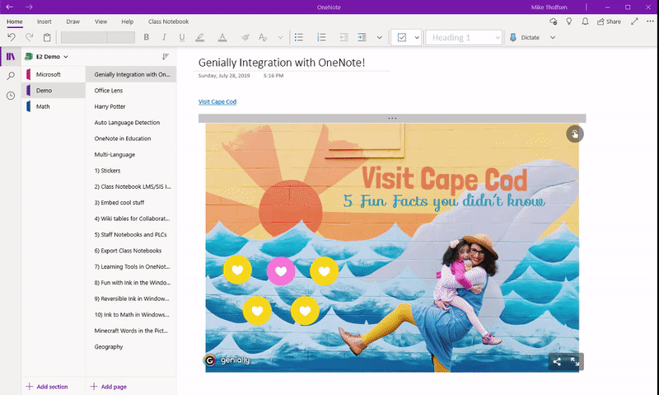
Task: Open the Home tab
Action: pos(14,21)
